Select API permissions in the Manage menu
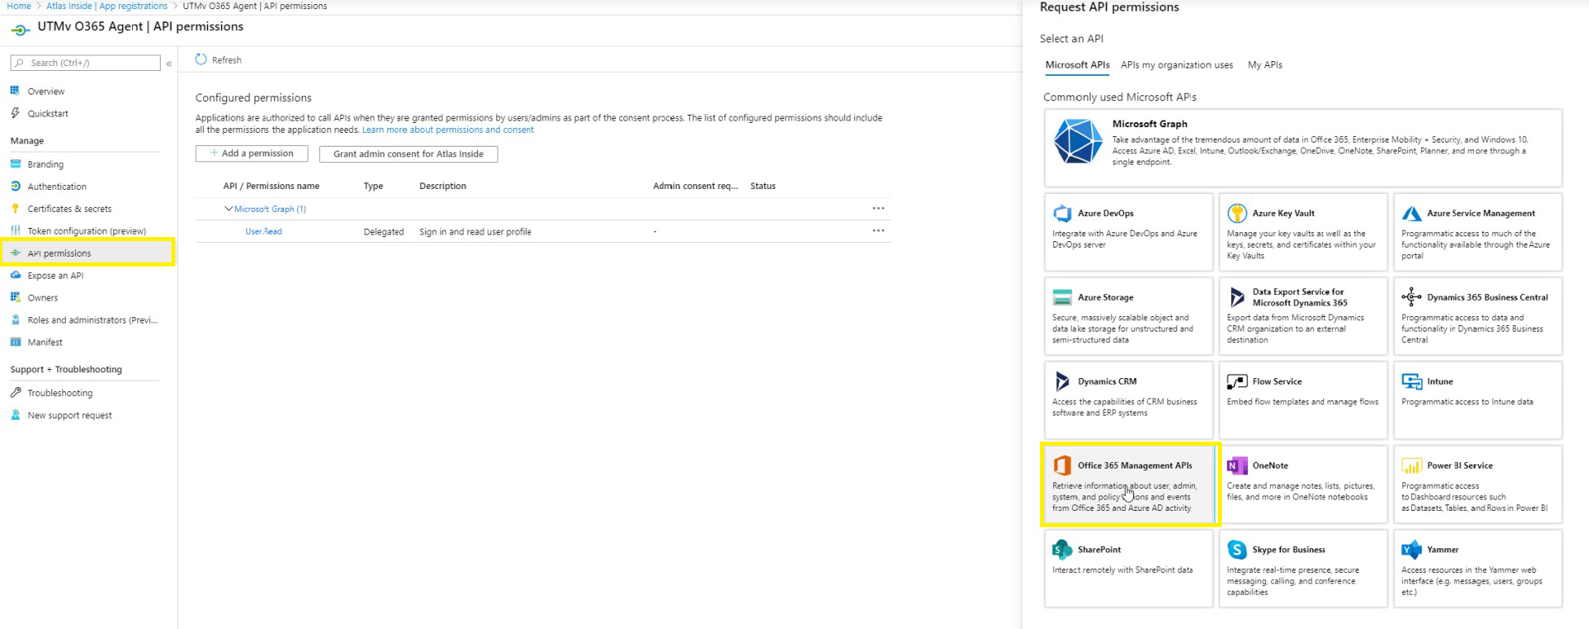Image resolution: width=1589 pixels, height=629 pixels. pyautogui.click(x=88, y=253)
